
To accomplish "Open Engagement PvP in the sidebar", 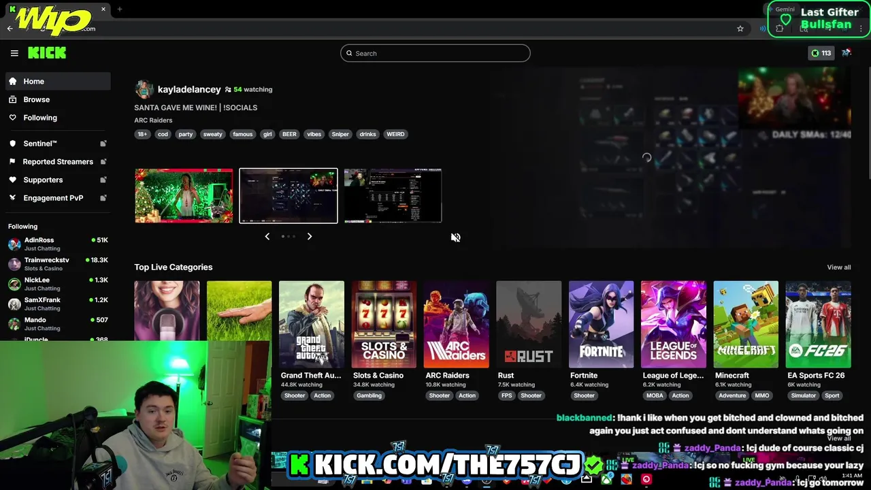I will [x=58, y=198].
